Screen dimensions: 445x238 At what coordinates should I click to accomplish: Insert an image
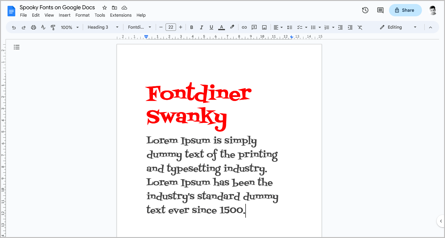[x=264, y=27]
